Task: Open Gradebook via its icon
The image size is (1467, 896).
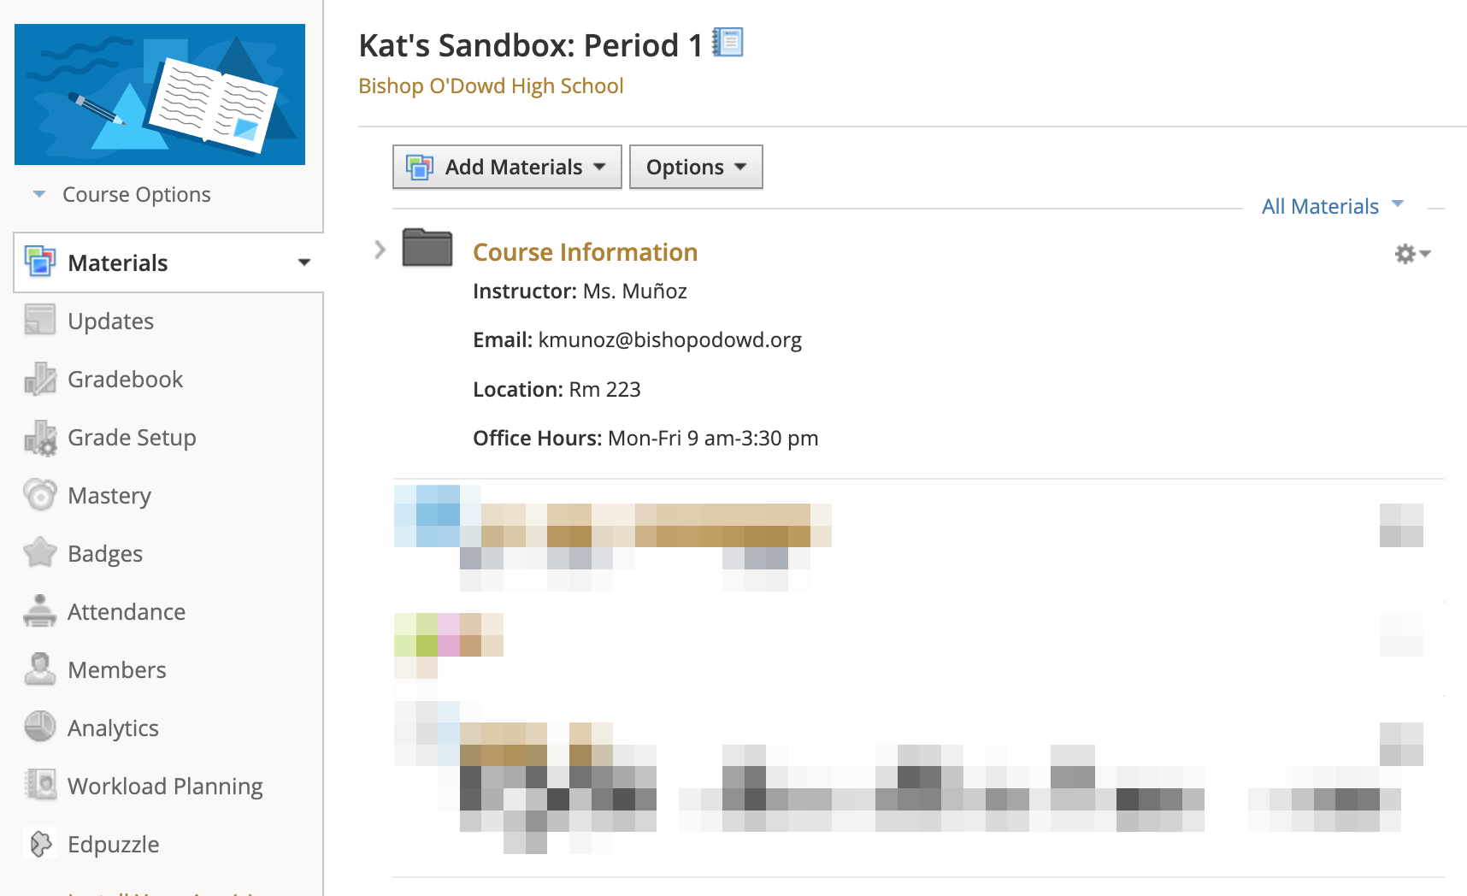Action: point(40,379)
